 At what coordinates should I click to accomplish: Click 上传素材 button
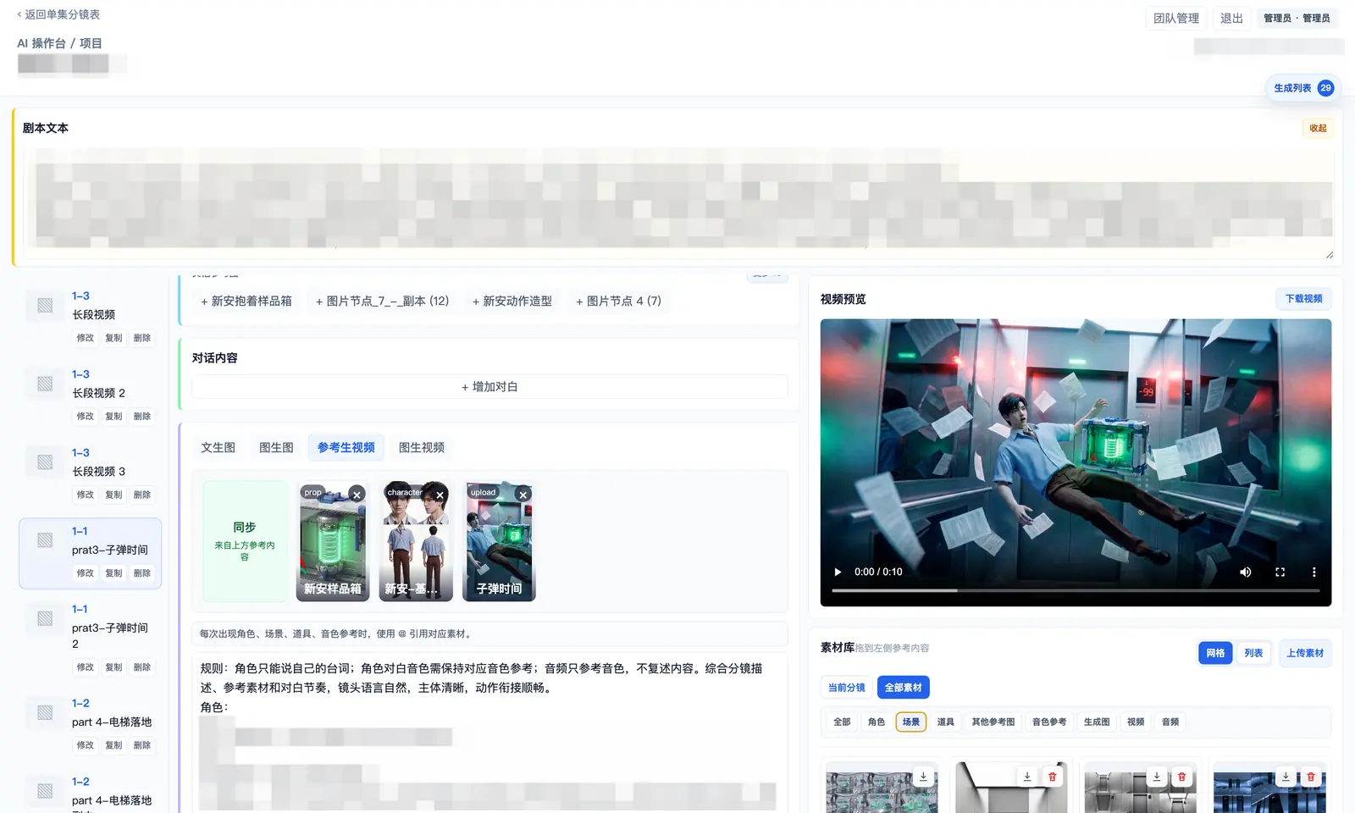tap(1304, 653)
